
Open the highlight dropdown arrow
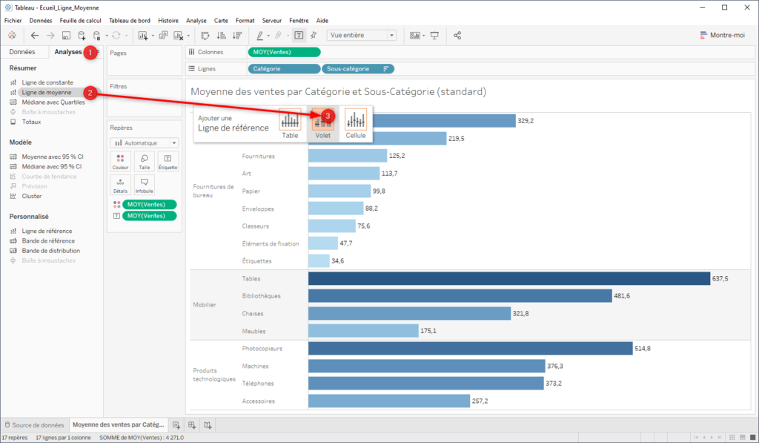tap(268, 36)
